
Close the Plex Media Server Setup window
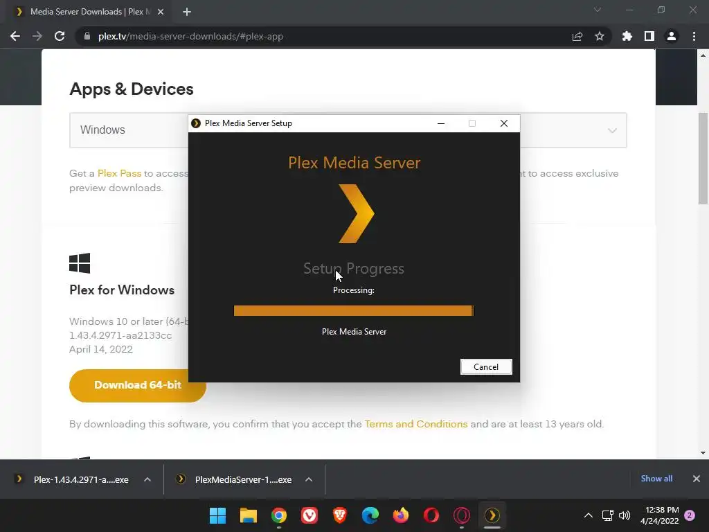coord(504,123)
